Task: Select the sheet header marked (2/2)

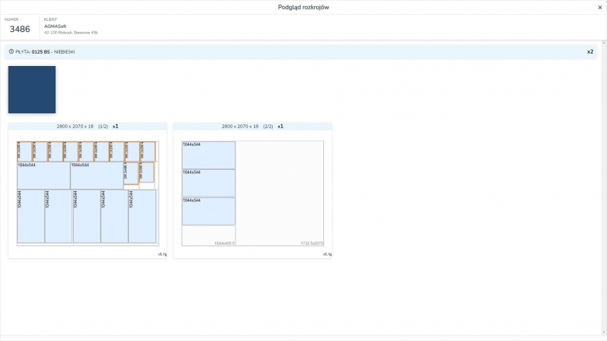Action: click(x=253, y=126)
